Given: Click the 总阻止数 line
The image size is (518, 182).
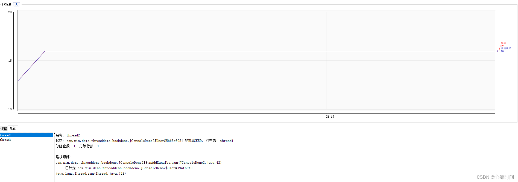Looking at the screenshot, I should coord(77,146).
